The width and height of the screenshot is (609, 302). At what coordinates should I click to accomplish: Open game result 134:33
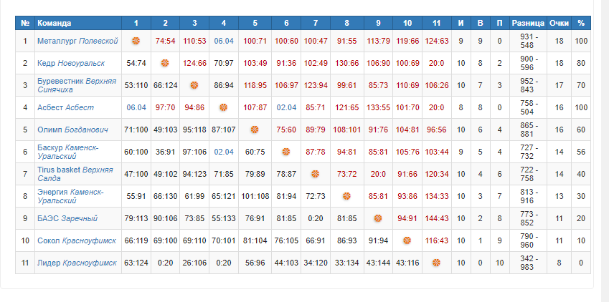pyautogui.click(x=437, y=196)
